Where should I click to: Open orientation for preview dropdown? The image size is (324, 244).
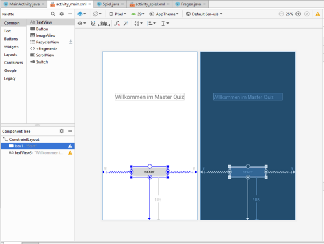(97, 14)
